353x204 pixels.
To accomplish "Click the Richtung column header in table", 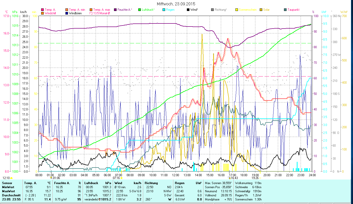I will 151,183.
